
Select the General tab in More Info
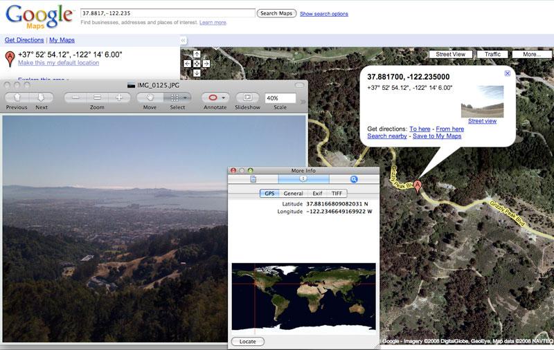(293, 194)
